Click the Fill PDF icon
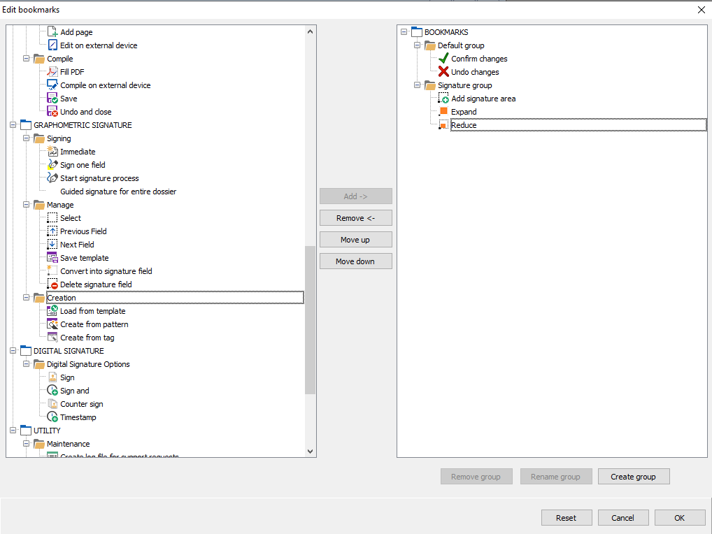 click(x=52, y=72)
